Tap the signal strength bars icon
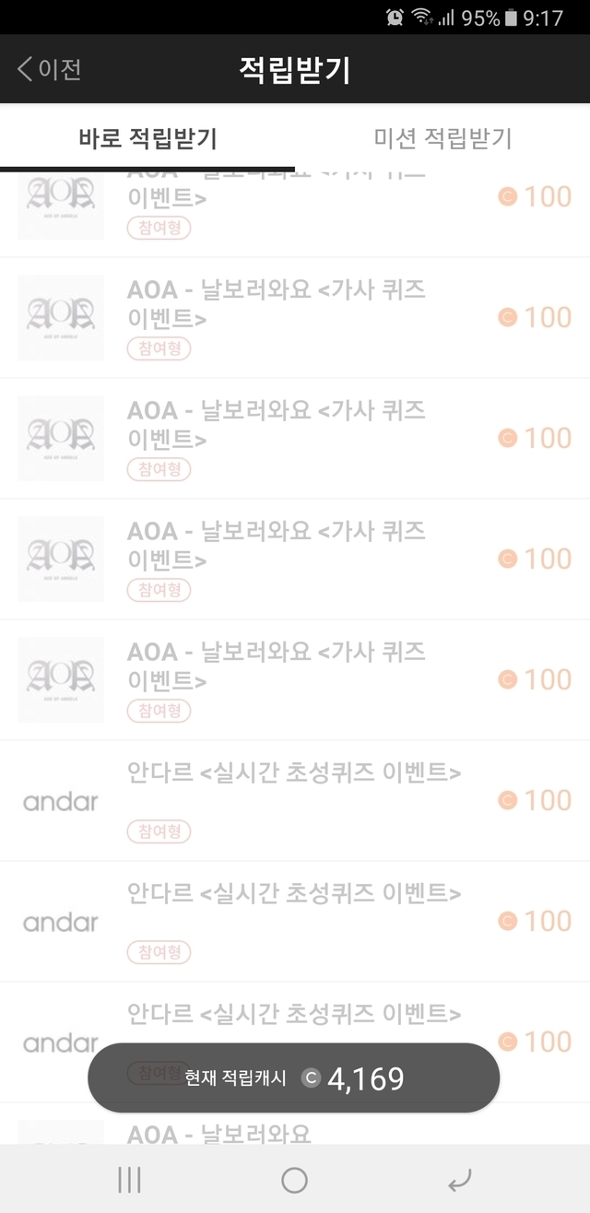 (x=446, y=18)
